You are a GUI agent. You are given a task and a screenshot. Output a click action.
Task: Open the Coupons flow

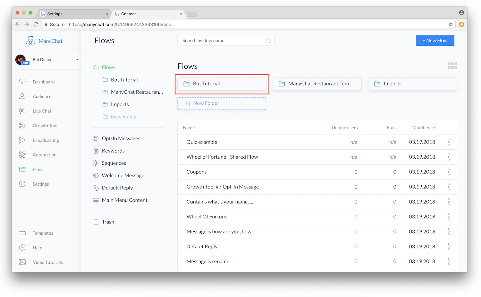coord(197,172)
